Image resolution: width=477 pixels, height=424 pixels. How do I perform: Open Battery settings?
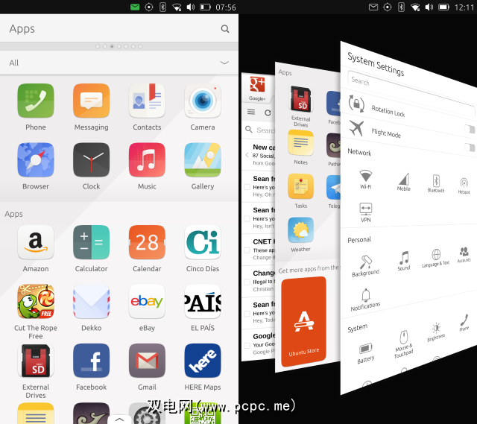pyautogui.click(x=365, y=352)
